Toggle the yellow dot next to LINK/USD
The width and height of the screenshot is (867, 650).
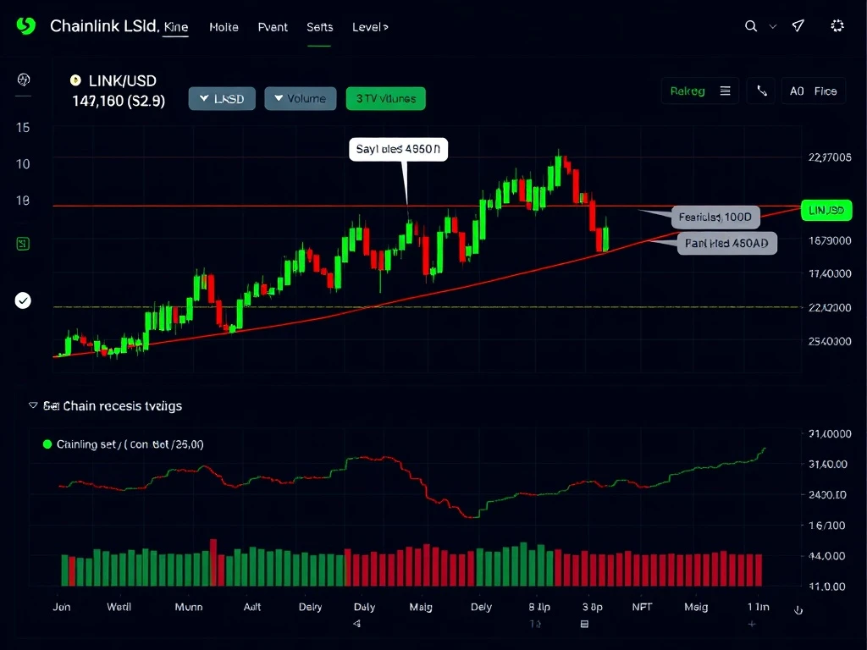pyautogui.click(x=75, y=81)
